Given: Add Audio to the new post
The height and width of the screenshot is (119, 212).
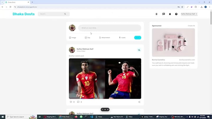Looking at the screenshot, I should 122,38.
